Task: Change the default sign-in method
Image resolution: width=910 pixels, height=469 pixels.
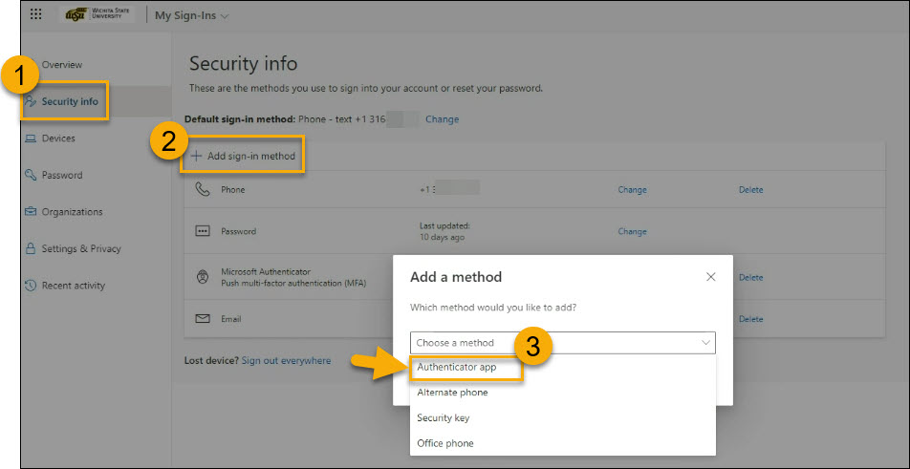Action: coord(443,119)
